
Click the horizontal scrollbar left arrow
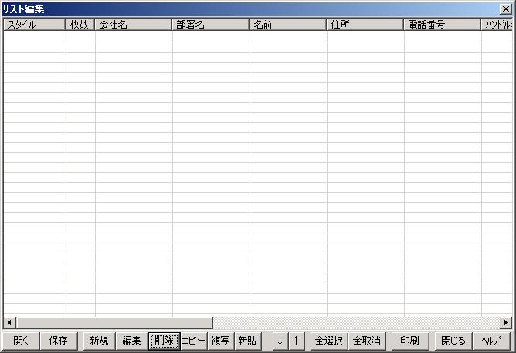9,322
